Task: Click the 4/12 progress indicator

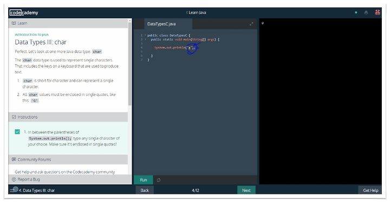Action: (x=196, y=190)
